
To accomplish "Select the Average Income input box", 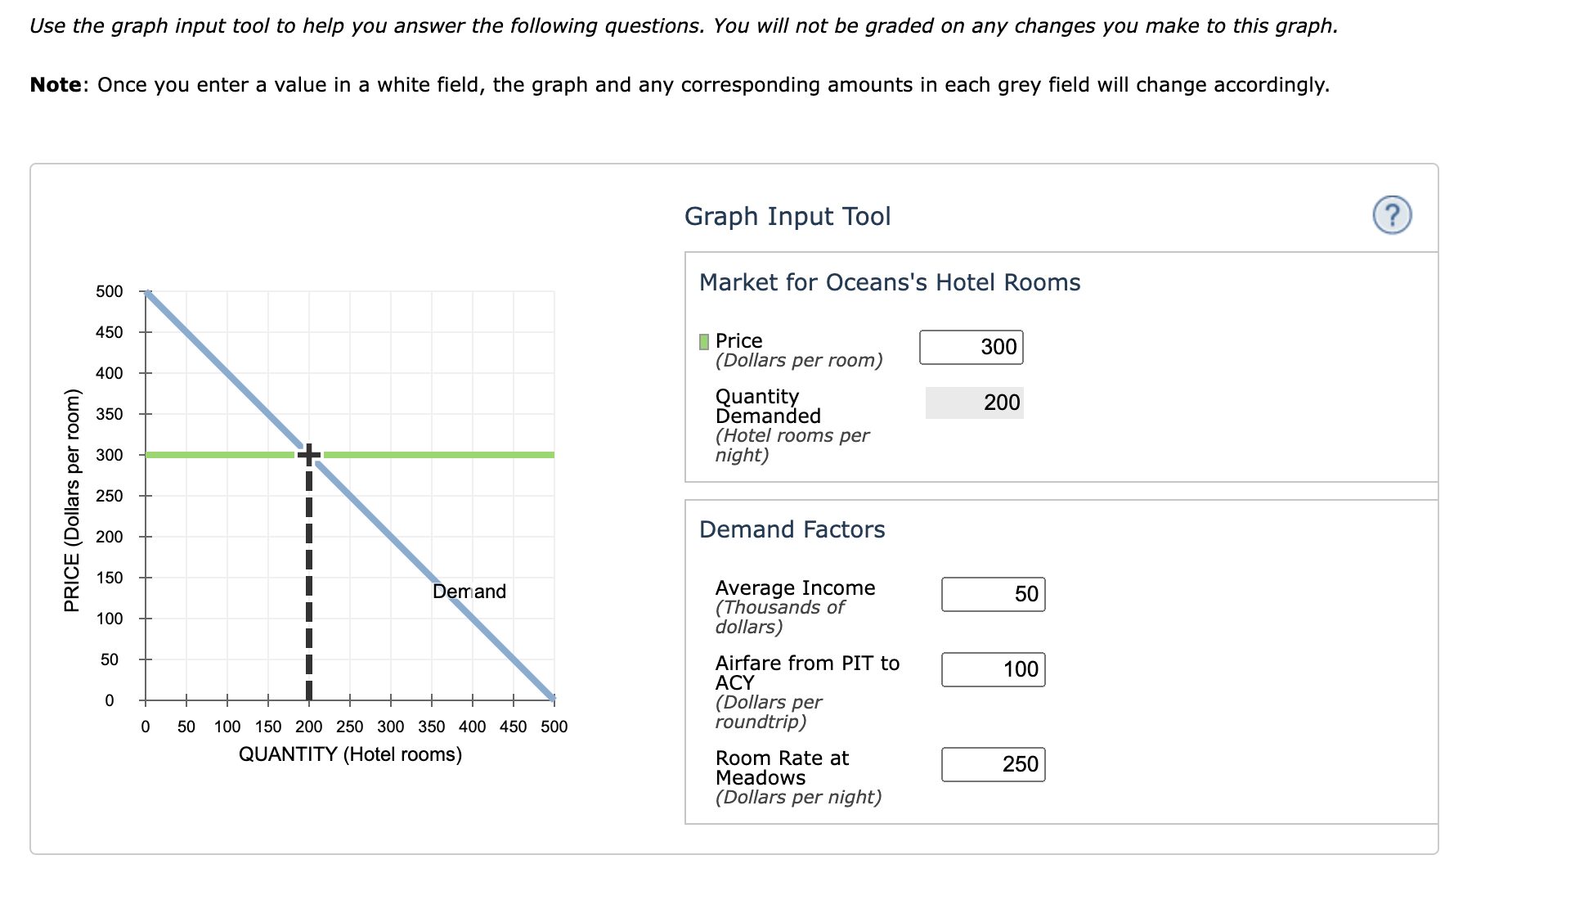I will [x=993, y=595].
